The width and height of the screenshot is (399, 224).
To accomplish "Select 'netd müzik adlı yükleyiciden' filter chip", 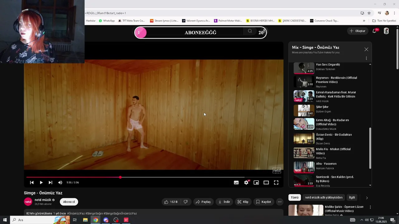I will (x=324, y=198).
